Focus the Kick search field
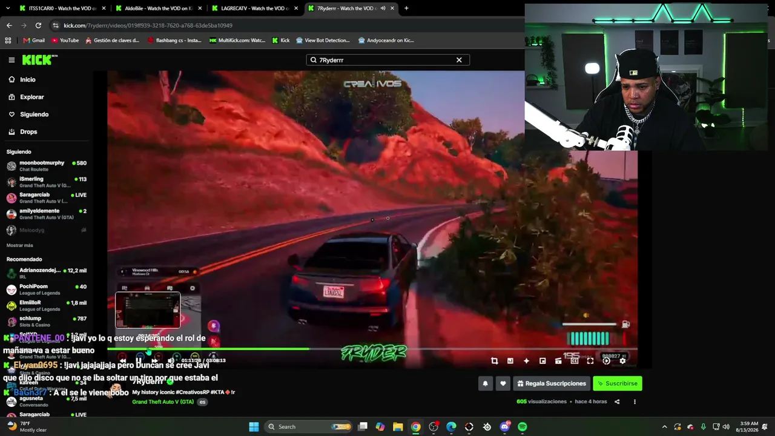775x436 pixels. (x=387, y=60)
